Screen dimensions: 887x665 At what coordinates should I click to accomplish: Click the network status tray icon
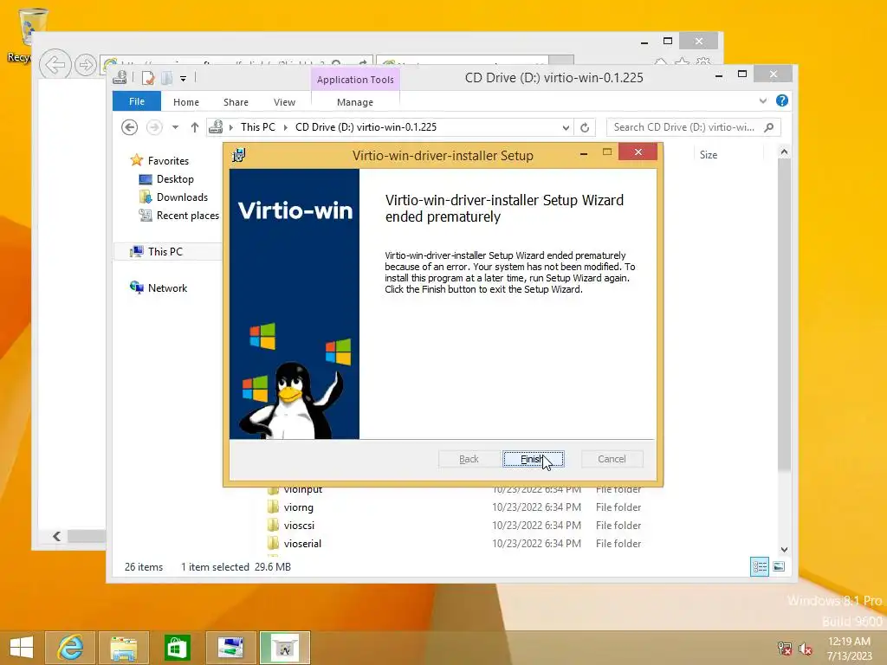pos(785,649)
